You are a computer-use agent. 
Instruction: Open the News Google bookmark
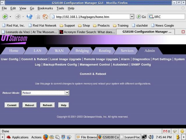point(163,25)
